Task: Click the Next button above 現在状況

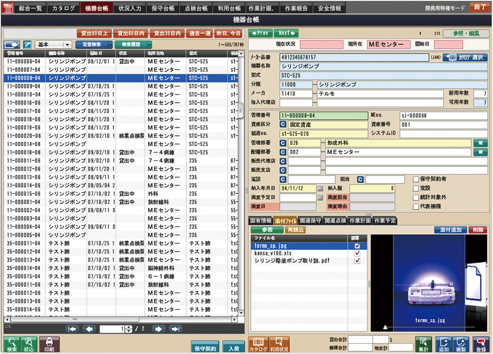Action: 286,33
